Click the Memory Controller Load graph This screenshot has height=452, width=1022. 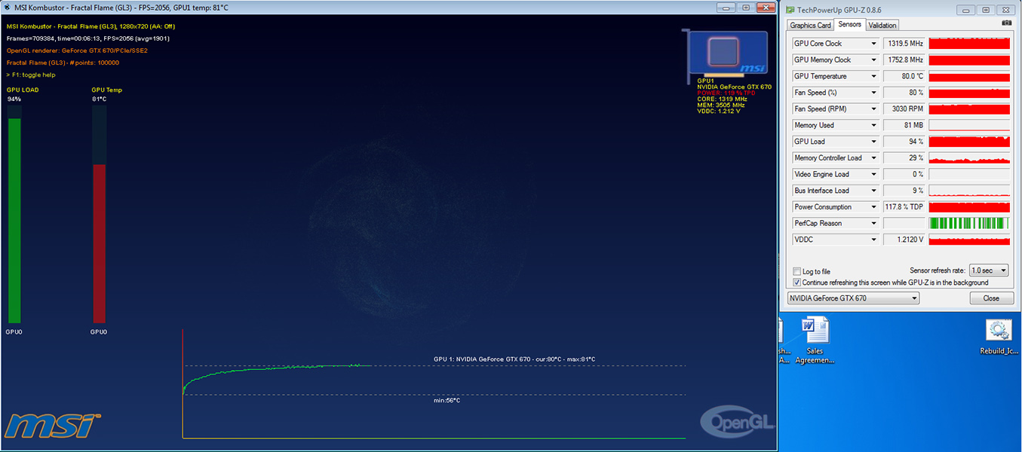(969, 158)
